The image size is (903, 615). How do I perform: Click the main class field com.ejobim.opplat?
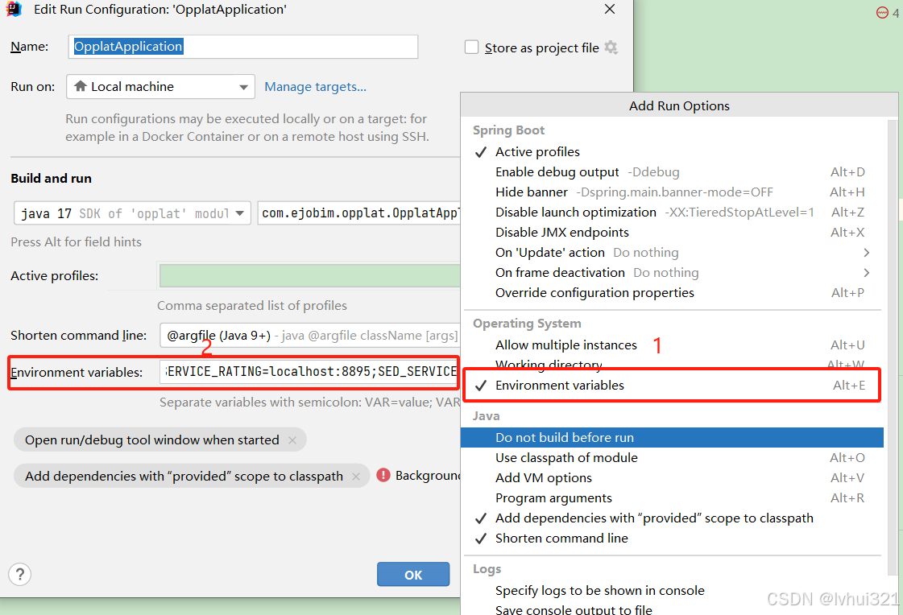point(358,213)
